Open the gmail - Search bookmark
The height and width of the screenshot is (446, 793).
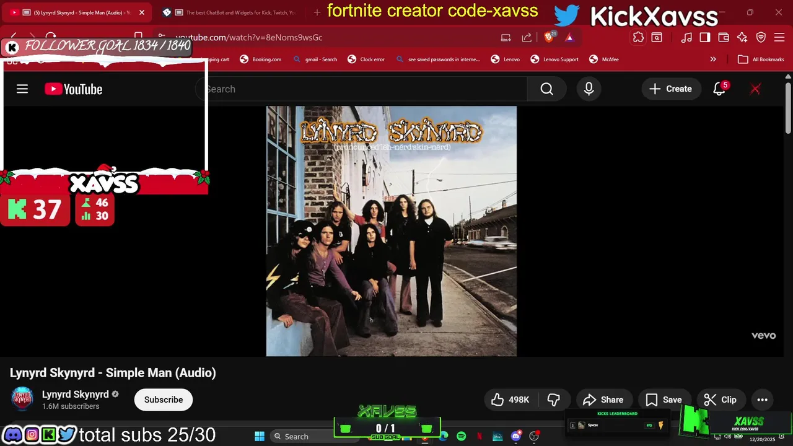(x=315, y=59)
